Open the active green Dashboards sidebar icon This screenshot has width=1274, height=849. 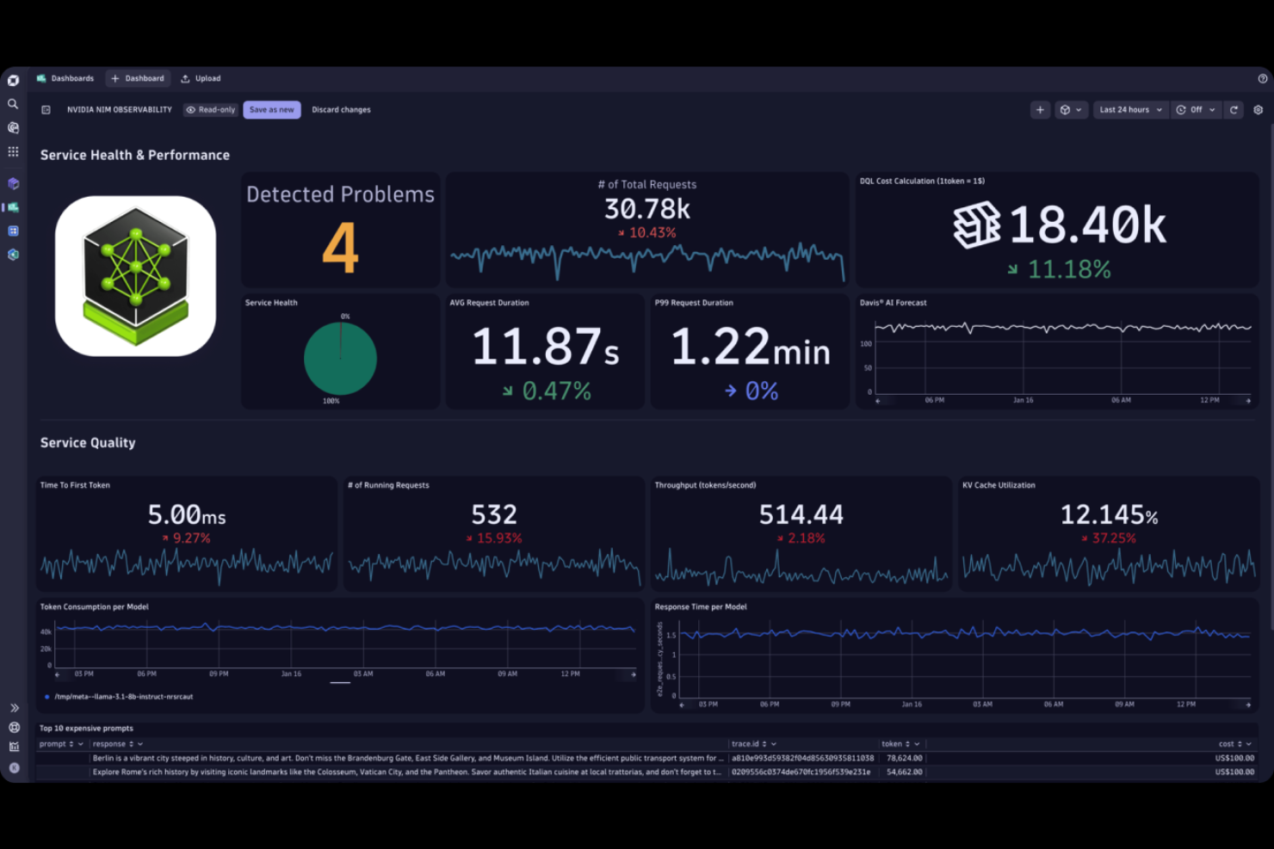point(13,207)
